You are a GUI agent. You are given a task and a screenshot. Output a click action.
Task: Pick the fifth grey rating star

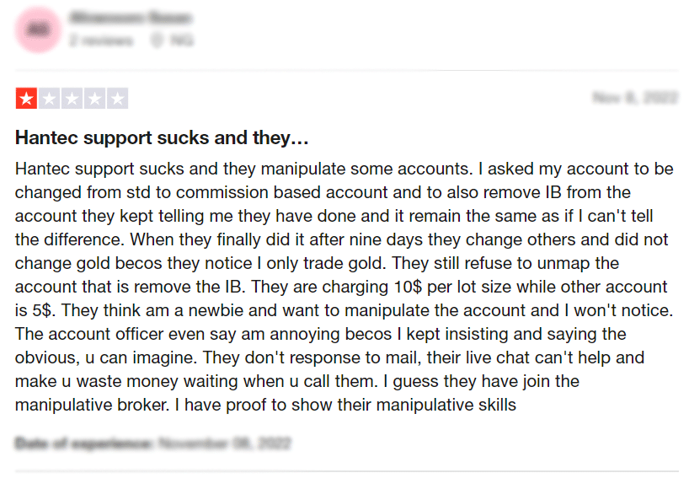[x=118, y=99]
